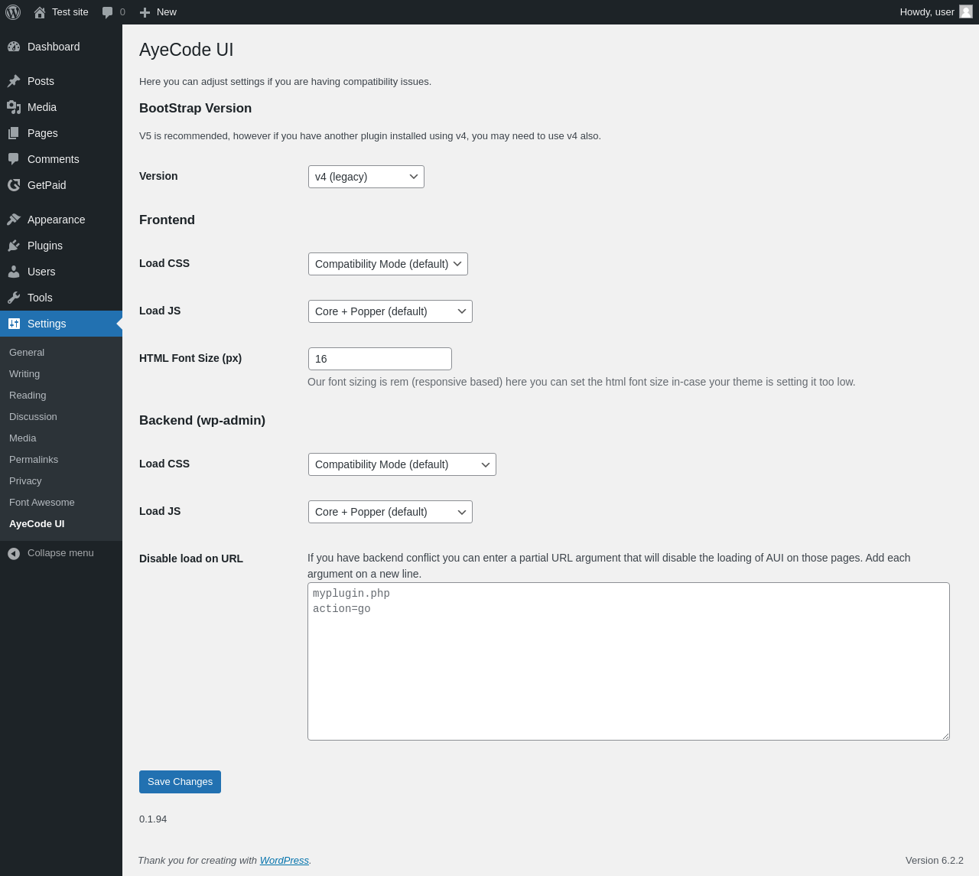Image resolution: width=979 pixels, height=876 pixels.
Task: Click the 'Version 6.2.2' footer text
Action: pos(935,861)
